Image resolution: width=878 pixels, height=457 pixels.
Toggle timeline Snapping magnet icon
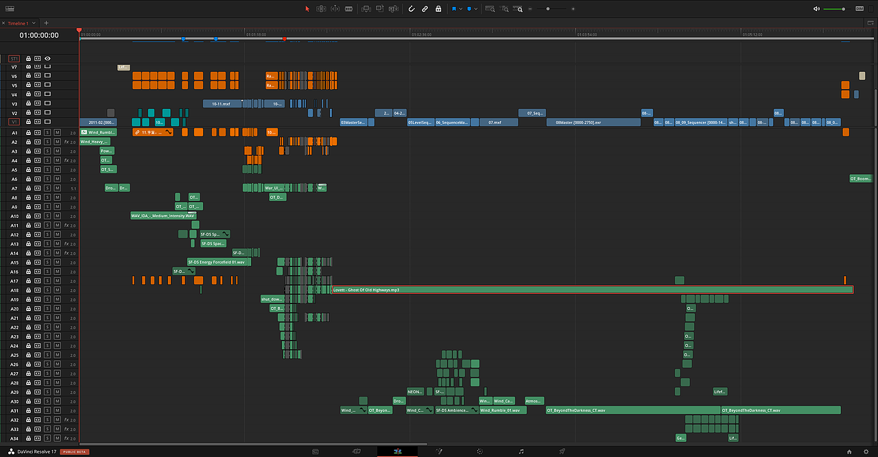click(412, 9)
